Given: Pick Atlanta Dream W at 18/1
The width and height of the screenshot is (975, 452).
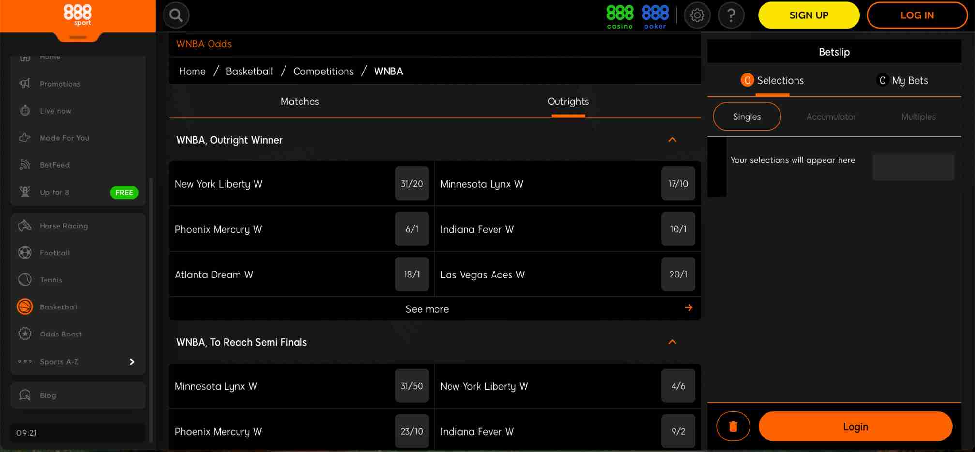Looking at the screenshot, I should [412, 274].
